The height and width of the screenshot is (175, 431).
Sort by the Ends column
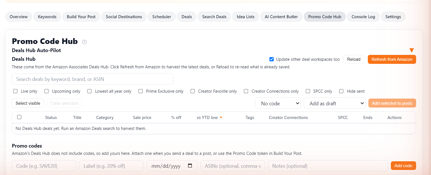[x=368, y=118]
